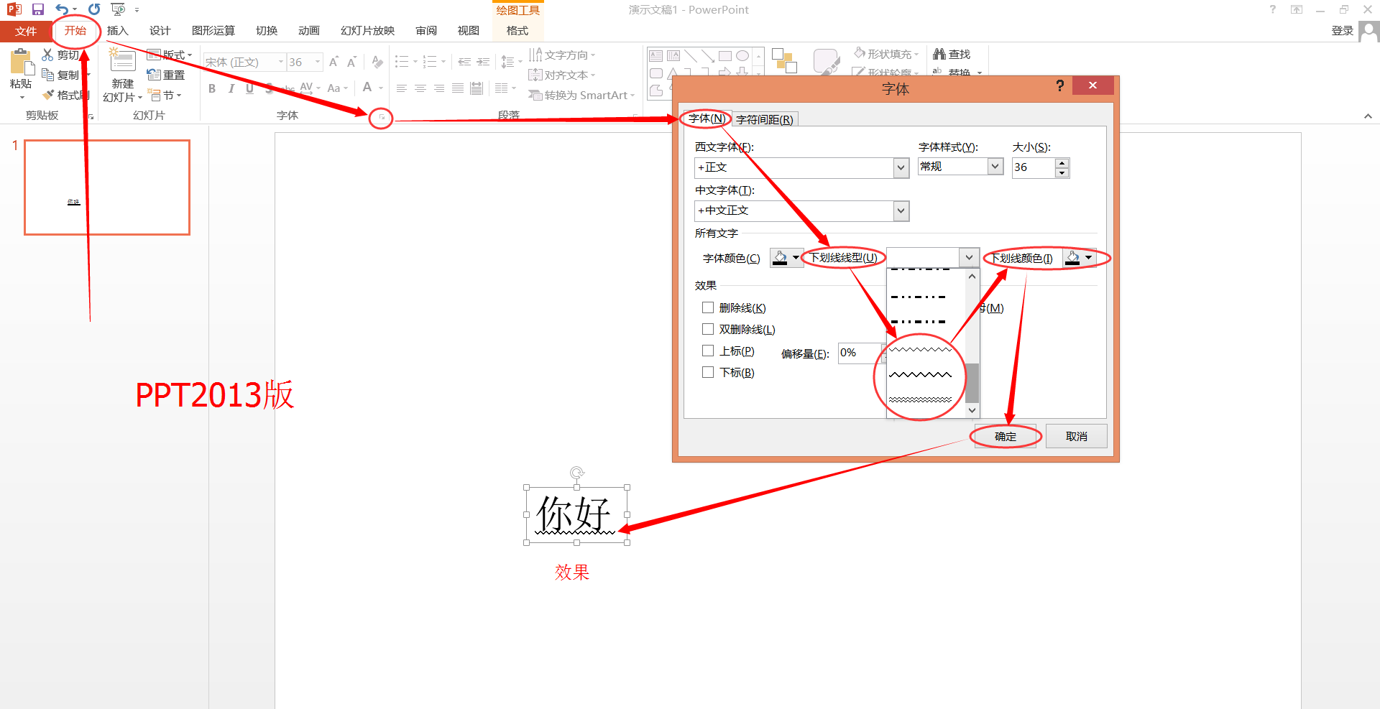Click the Undo arrow icon

click(63, 9)
